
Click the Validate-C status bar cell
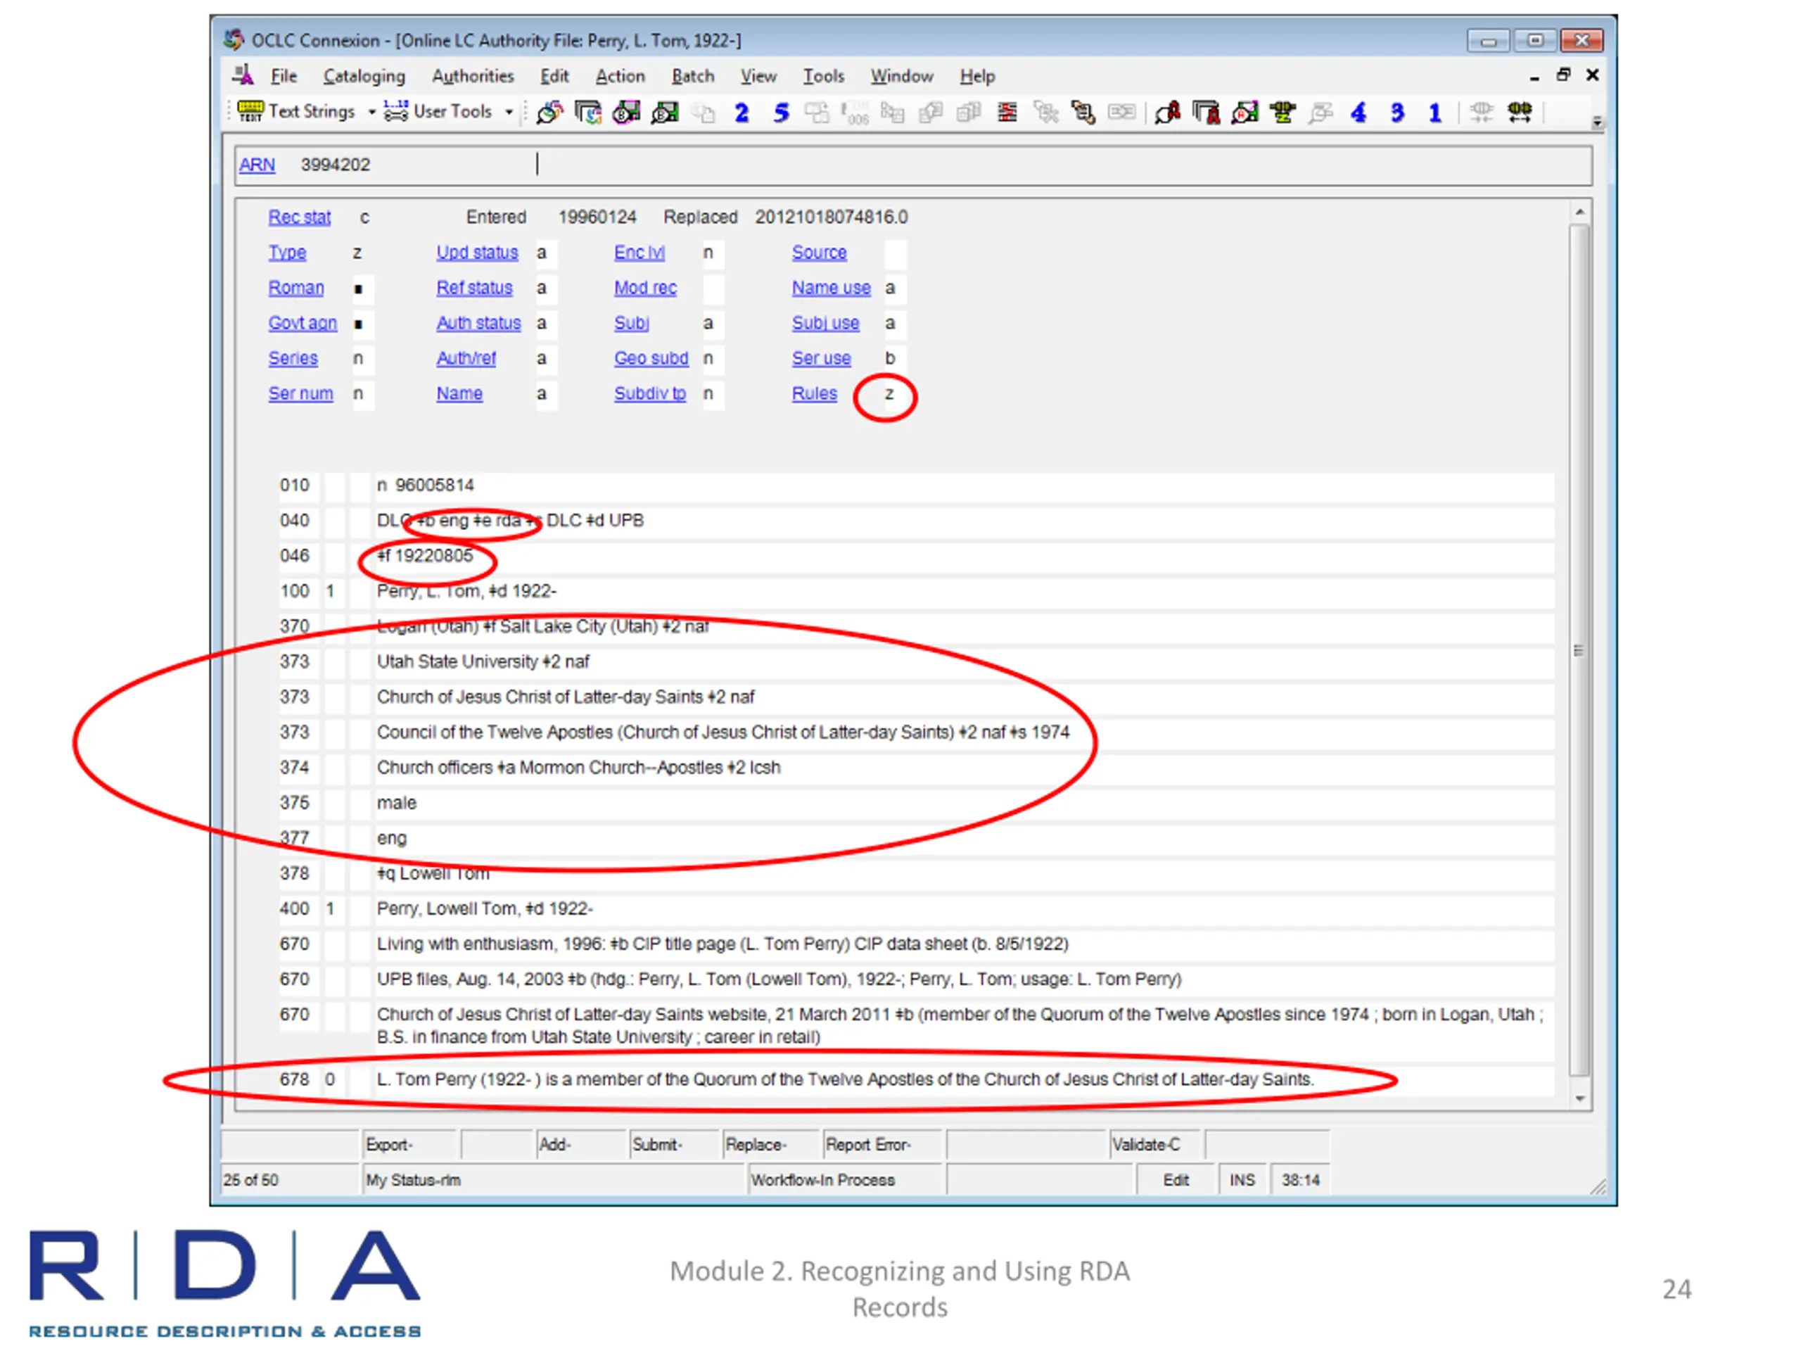(x=1156, y=1144)
